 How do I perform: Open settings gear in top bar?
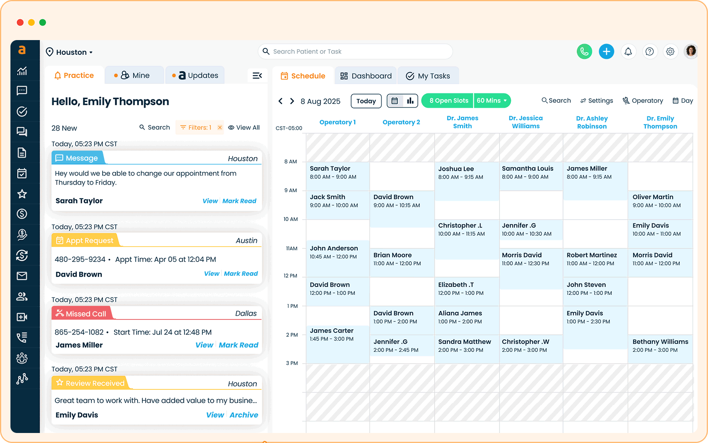tap(670, 51)
